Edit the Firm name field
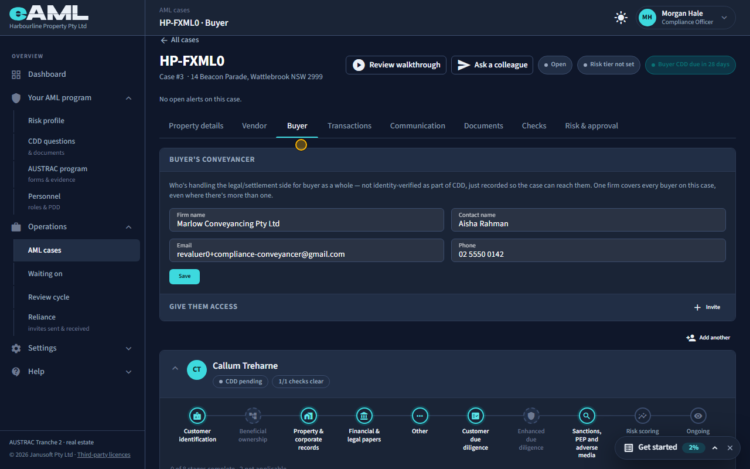The image size is (750, 469). (306, 220)
